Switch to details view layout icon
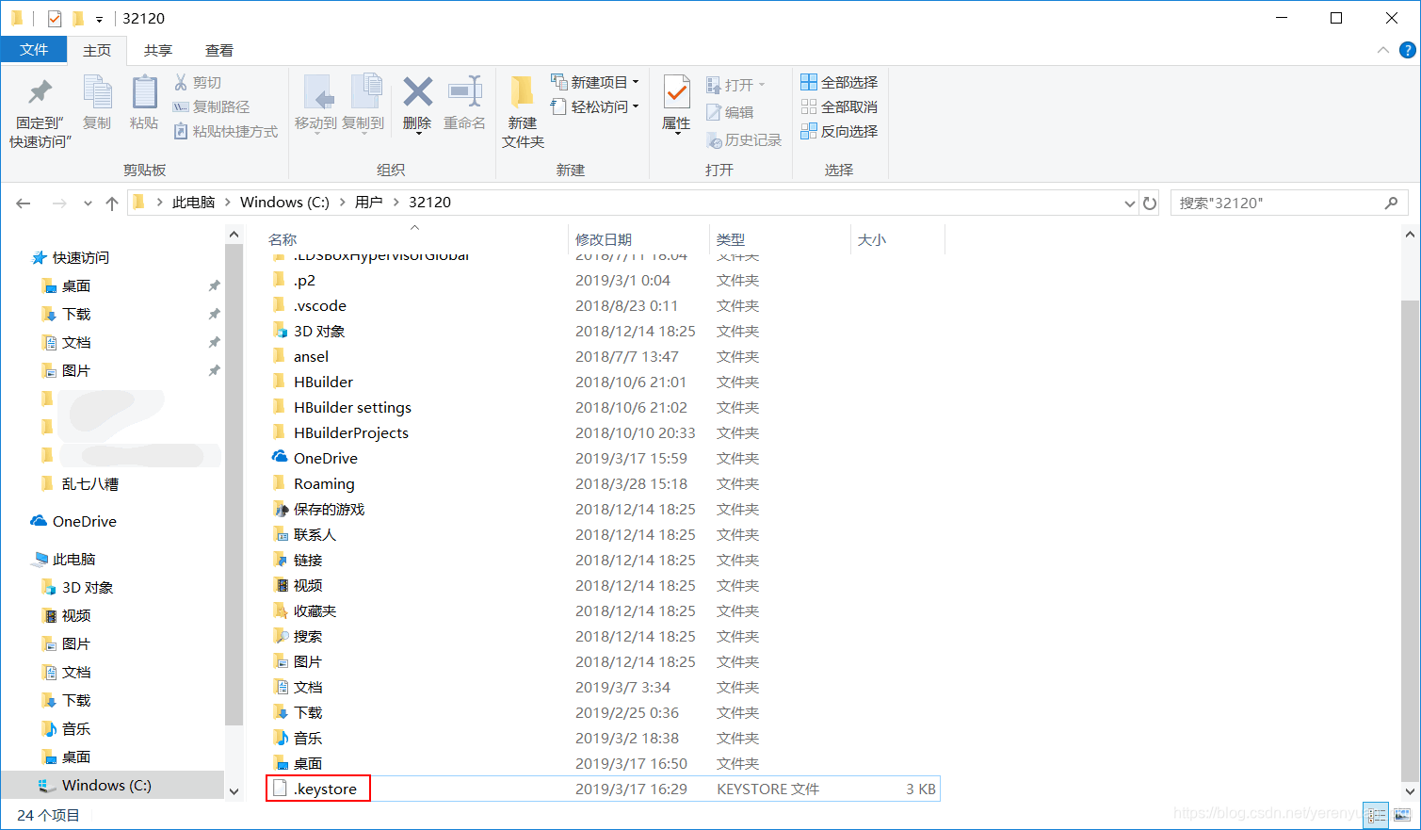Image resolution: width=1421 pixels, height=830 pixels. pyautogui.click(x=1376, y=816)
